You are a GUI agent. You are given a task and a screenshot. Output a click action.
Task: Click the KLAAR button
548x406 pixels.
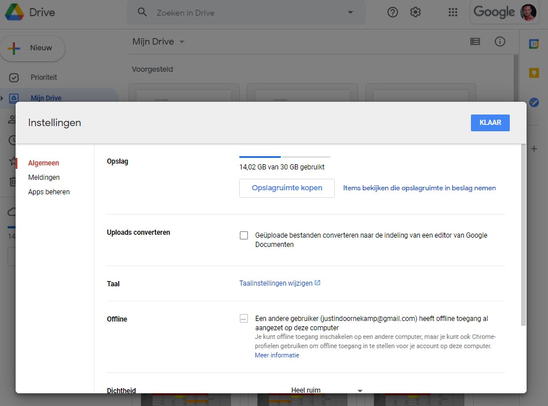pos(490,123)
